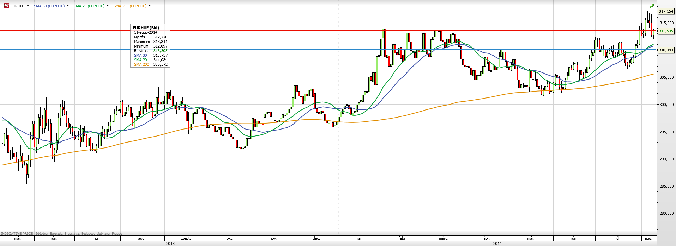Image resolution: width=676 pixels, height=246 pixels.
Task: Click the Bezárás row in the tooltip
Action: coord(151,51)
